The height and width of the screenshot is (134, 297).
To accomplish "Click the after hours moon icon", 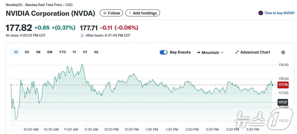I will [x=82, y=35].
